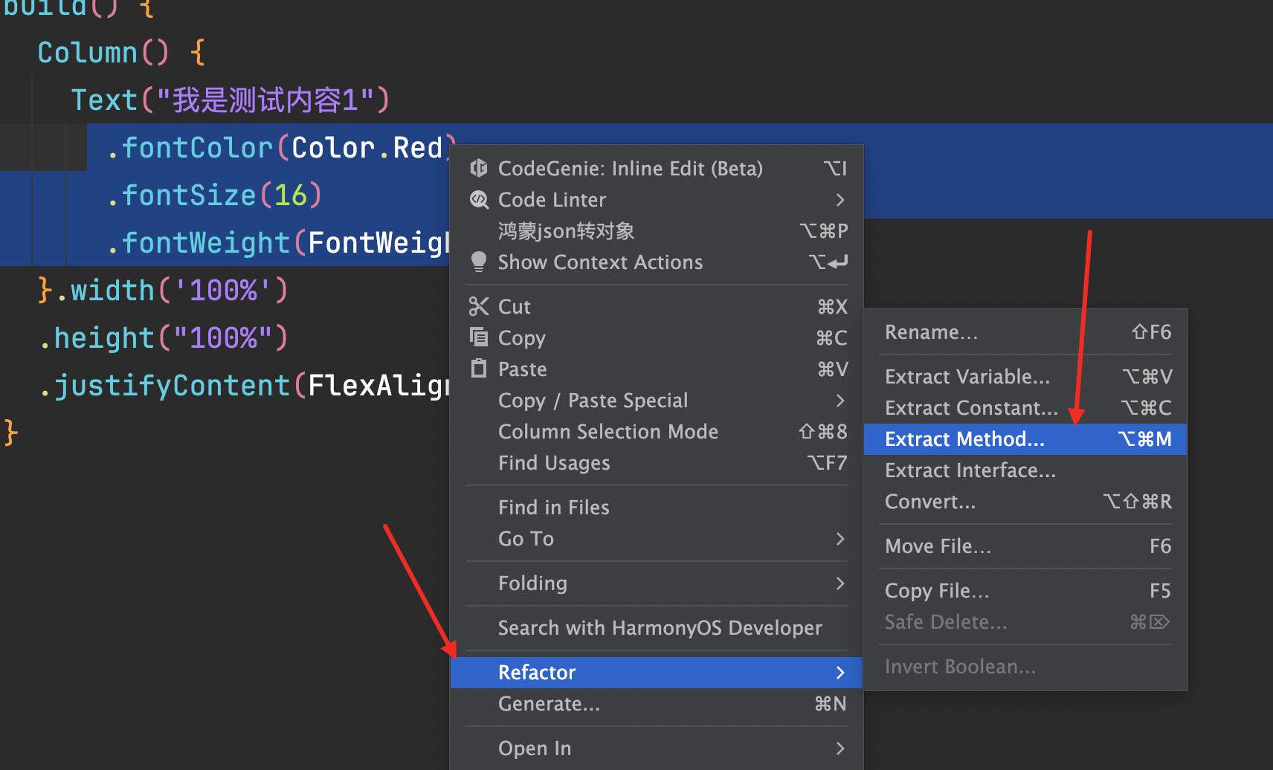Open the Open In submenu chevron
The width and height of the screenshot is (1273, 770).
[840, 748]
